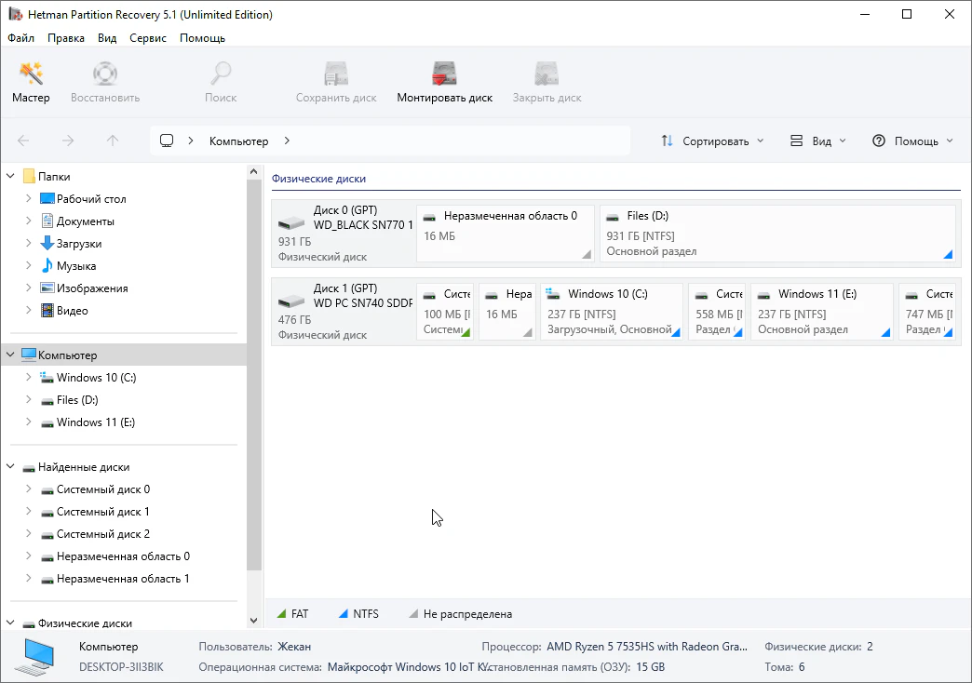Click the left tree panel scroll-down arrow
The height and width of the screenshot is (683, 972).
click(x=254, y=620)
